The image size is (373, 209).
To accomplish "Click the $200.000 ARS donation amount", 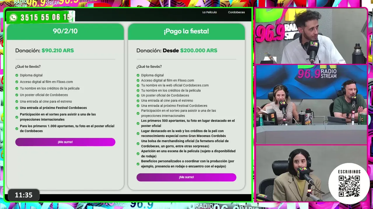I will [x=199, y=51].
